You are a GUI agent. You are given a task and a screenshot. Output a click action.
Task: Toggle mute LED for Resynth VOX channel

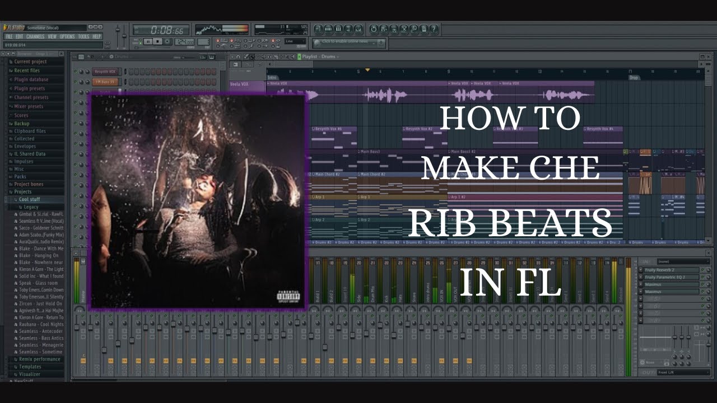point(76,72)
